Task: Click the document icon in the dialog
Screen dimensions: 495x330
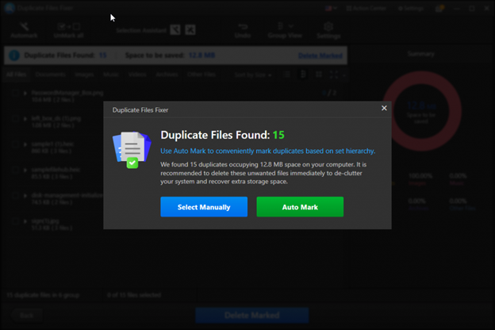Action: [132, 150]
